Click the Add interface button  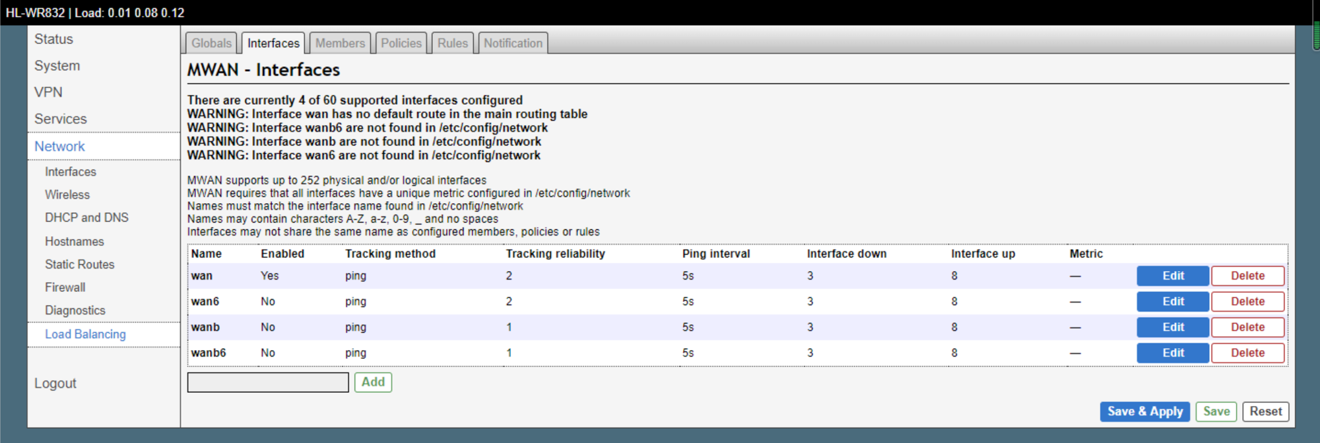(x=373, y=382)
